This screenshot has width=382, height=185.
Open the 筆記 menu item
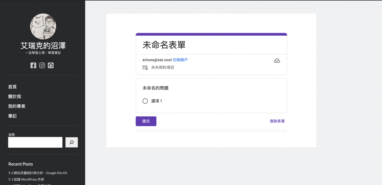[x=12, y=116]
